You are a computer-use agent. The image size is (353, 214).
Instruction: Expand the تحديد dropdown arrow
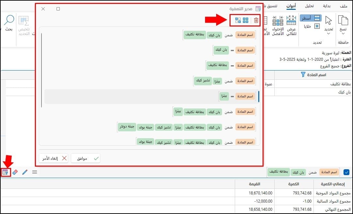point(329,34)
